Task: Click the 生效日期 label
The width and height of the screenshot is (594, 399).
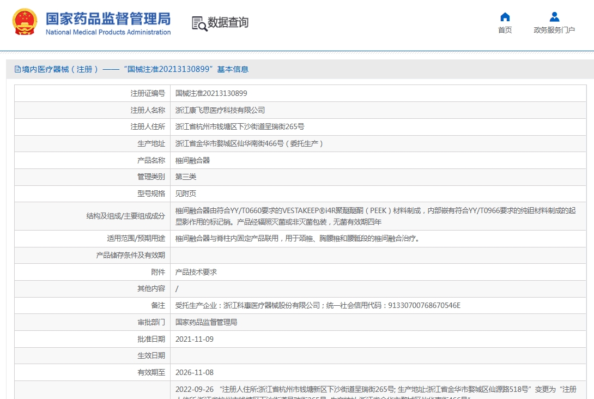Action: click(x=151, y=355)
